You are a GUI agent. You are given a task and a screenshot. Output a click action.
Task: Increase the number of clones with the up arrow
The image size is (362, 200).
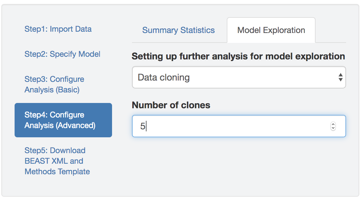(333, 124)
